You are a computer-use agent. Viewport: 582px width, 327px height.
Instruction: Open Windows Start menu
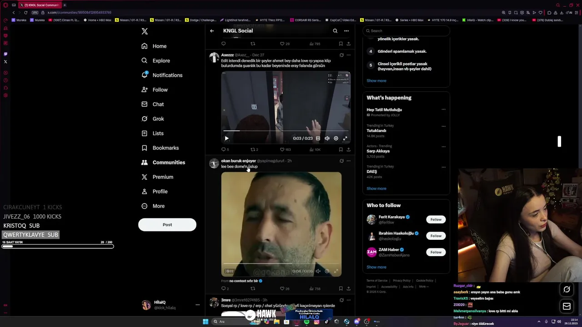click(x=206, y=322)
